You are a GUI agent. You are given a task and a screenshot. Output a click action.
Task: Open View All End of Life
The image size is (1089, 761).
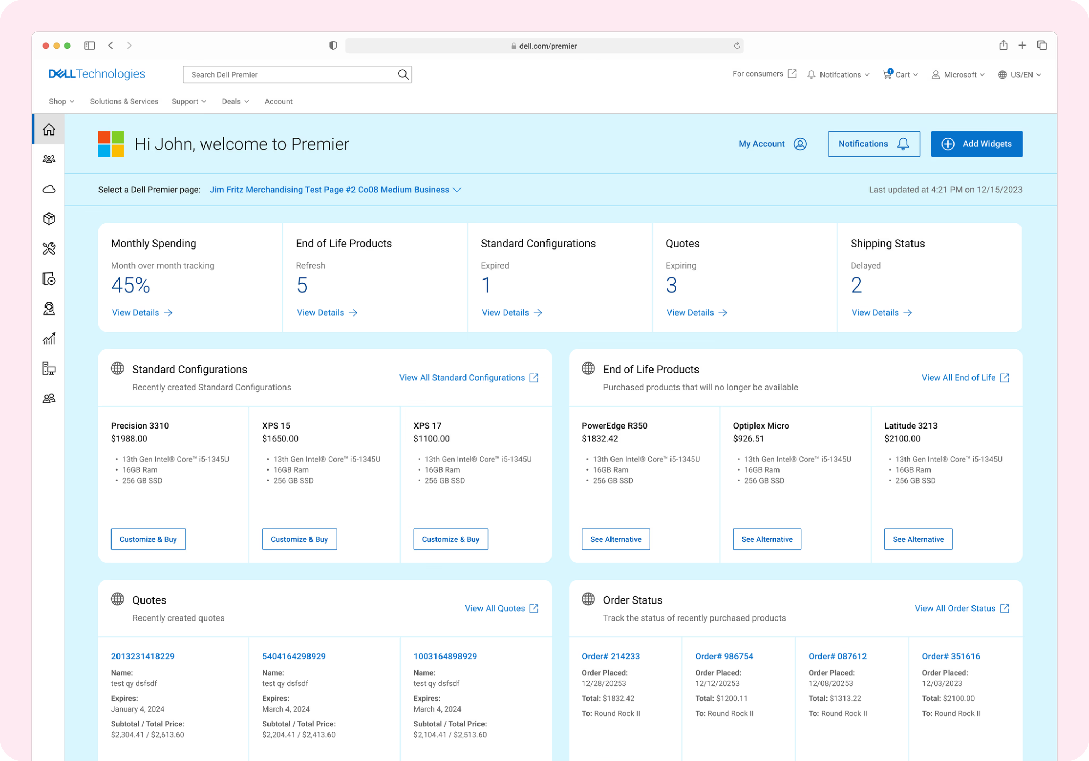[966, 378]
